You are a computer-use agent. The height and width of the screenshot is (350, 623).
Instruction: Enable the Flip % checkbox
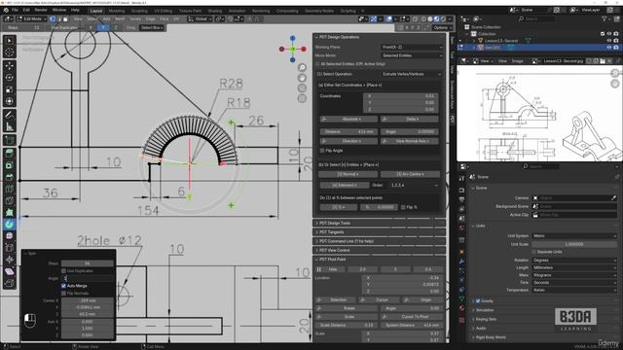pos(403,207)
